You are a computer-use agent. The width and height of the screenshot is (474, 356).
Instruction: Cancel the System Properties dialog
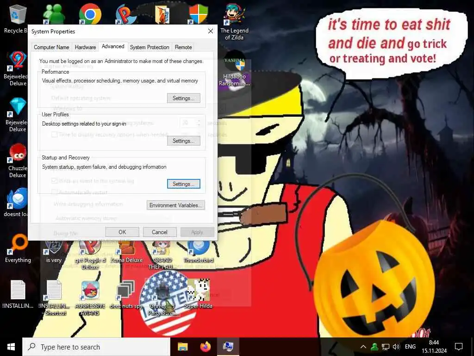tap(160, 232)
